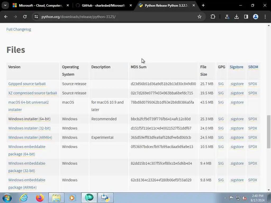This screenshot has height=203, width=271.
Task: Bookmark this page with the star icon
Action: pyautogui.click(x=200, y=17)
